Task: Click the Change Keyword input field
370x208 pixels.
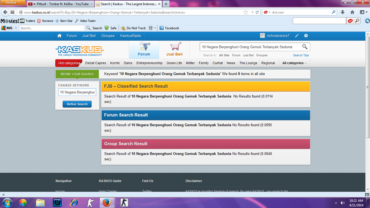Action: [x=77, y=92]
